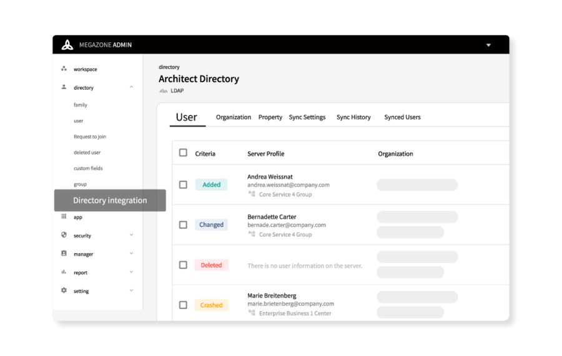
Task: Click the LDAP icon under Architect Directory
Action: (164, 90)
